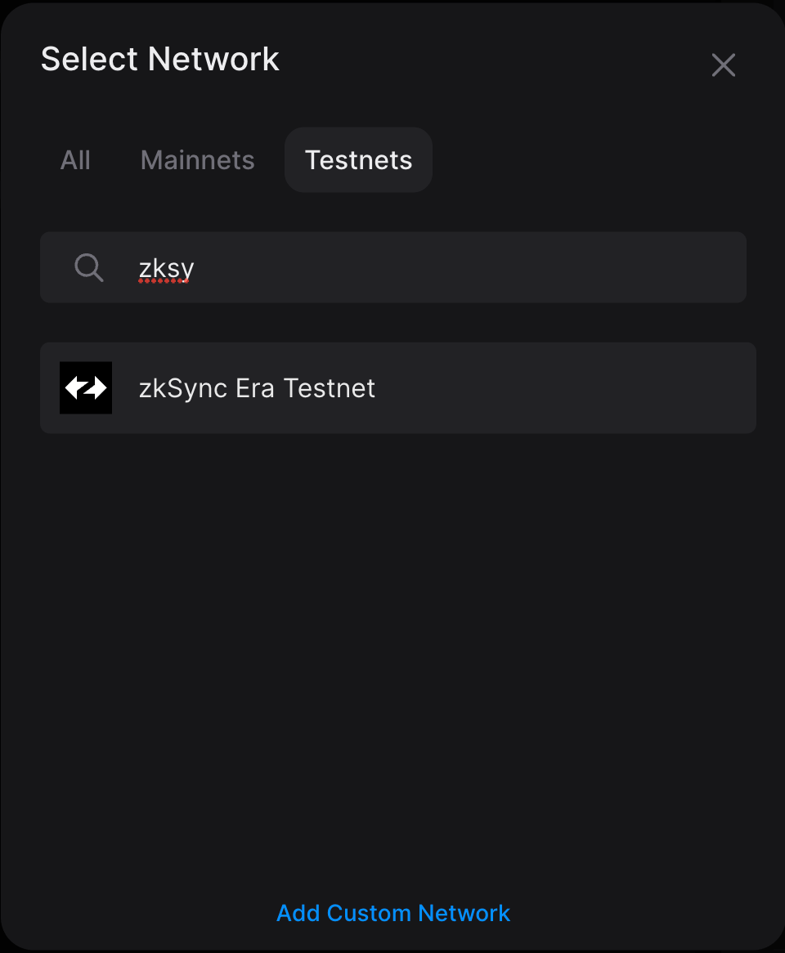Image resolution: width=785 pixels, height=953 pixels.
Task: Switch to the All networks tab
Action: (75, 159)
